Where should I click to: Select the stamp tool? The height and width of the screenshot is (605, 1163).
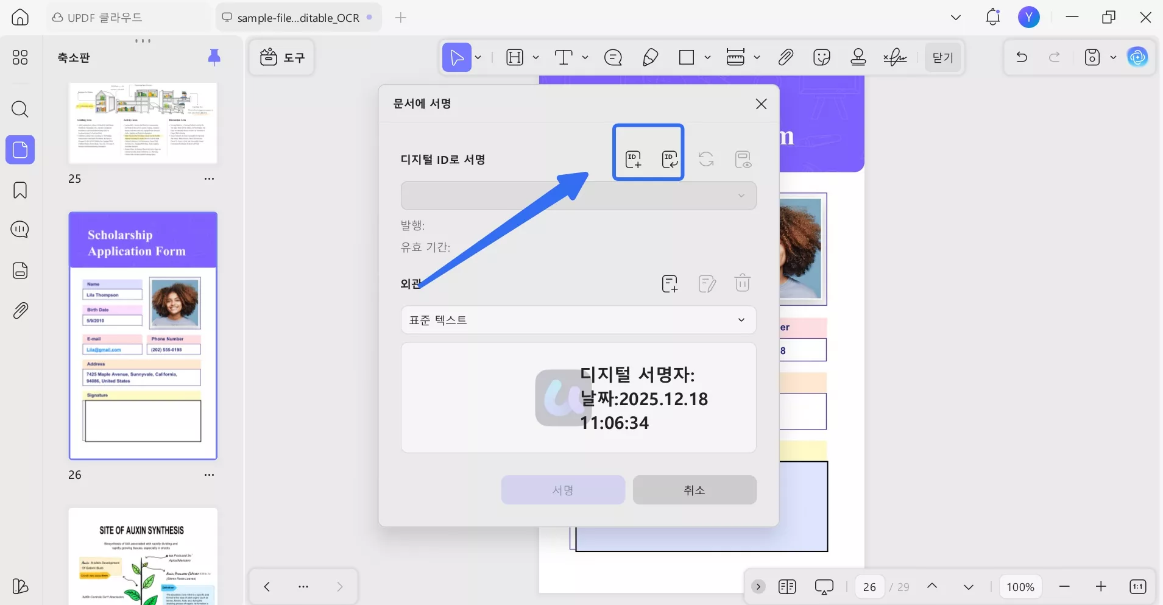click(x=857, y=57)
